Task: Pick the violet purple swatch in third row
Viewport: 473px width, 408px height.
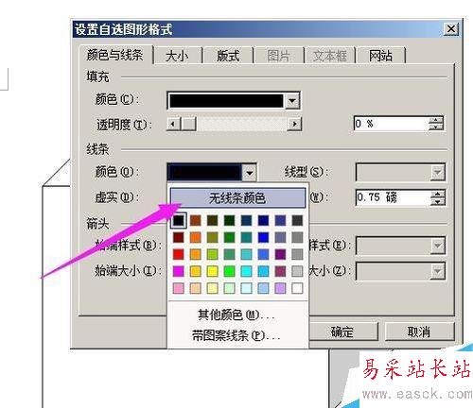Action: click(280, 254)
